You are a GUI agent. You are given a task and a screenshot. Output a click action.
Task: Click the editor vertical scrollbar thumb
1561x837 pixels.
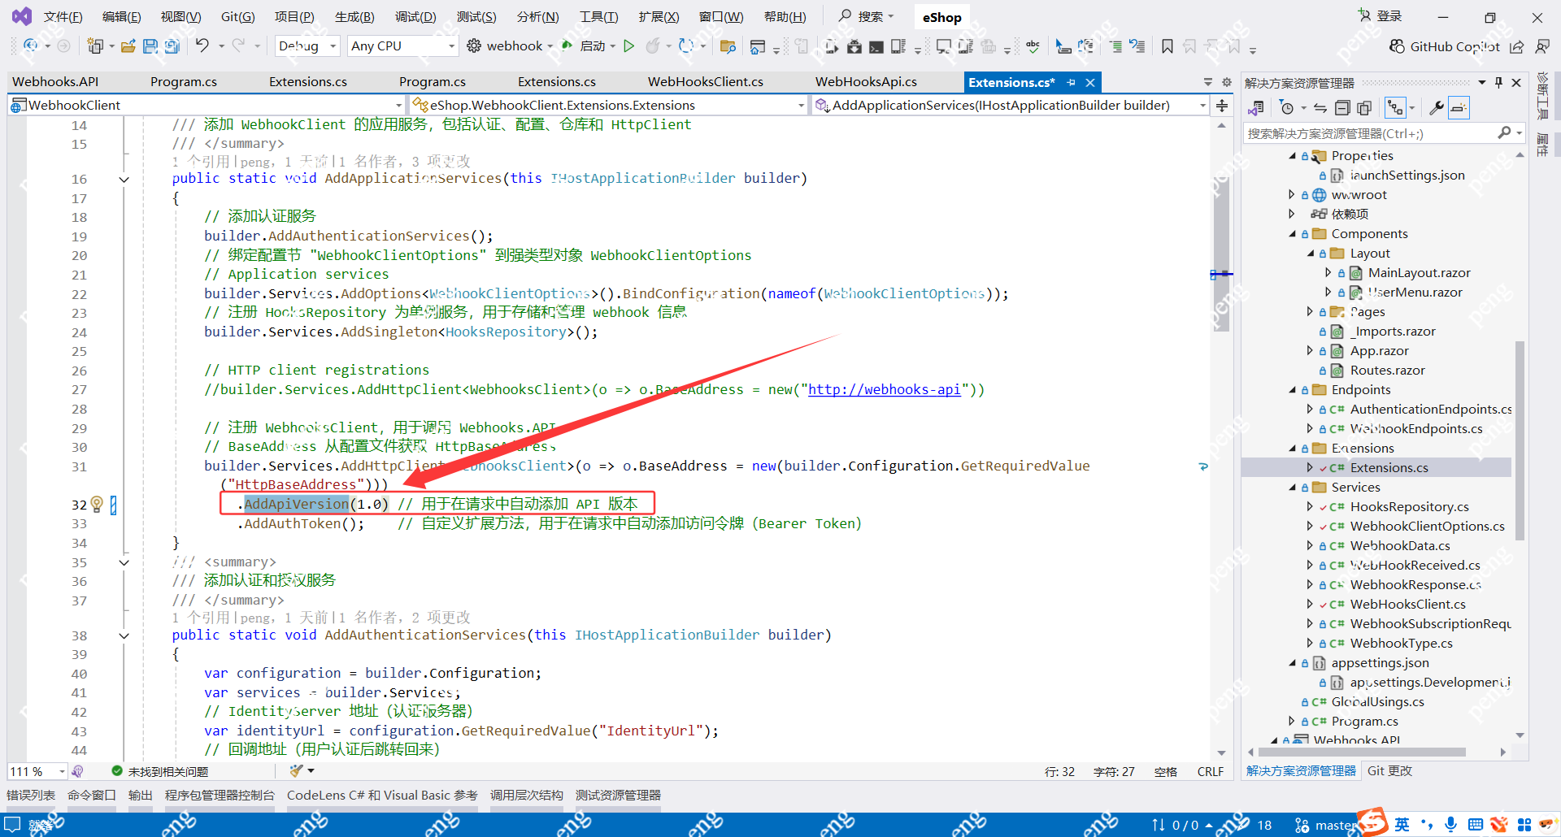point(1222,256)
